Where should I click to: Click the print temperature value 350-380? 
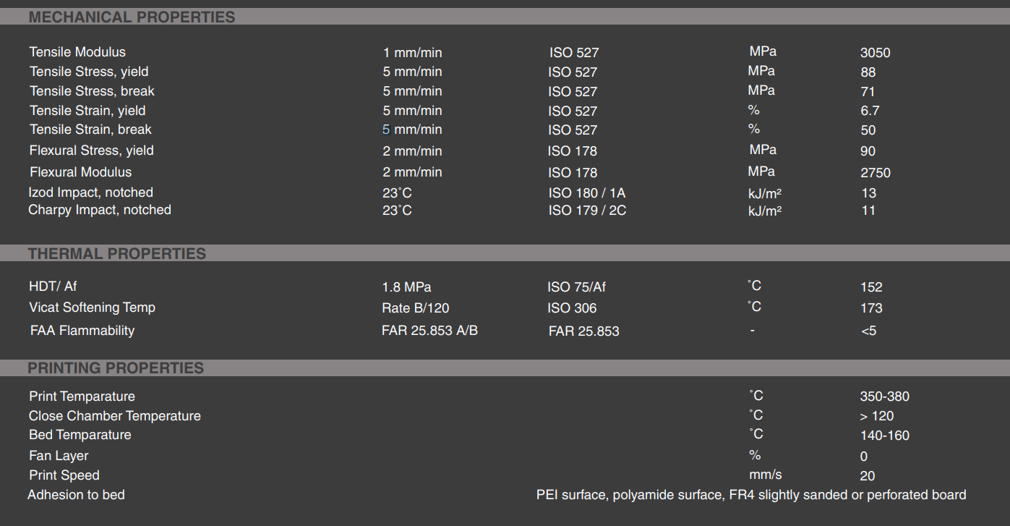pos(884,396)
